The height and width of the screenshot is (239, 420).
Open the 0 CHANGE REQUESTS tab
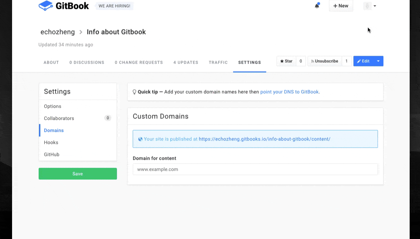pos(139,62)
